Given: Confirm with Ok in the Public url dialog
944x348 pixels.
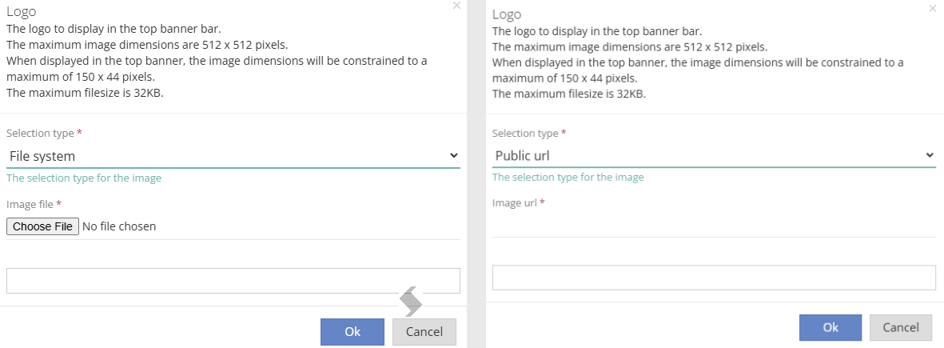Looking at the screenshot, I should [830, 327].
